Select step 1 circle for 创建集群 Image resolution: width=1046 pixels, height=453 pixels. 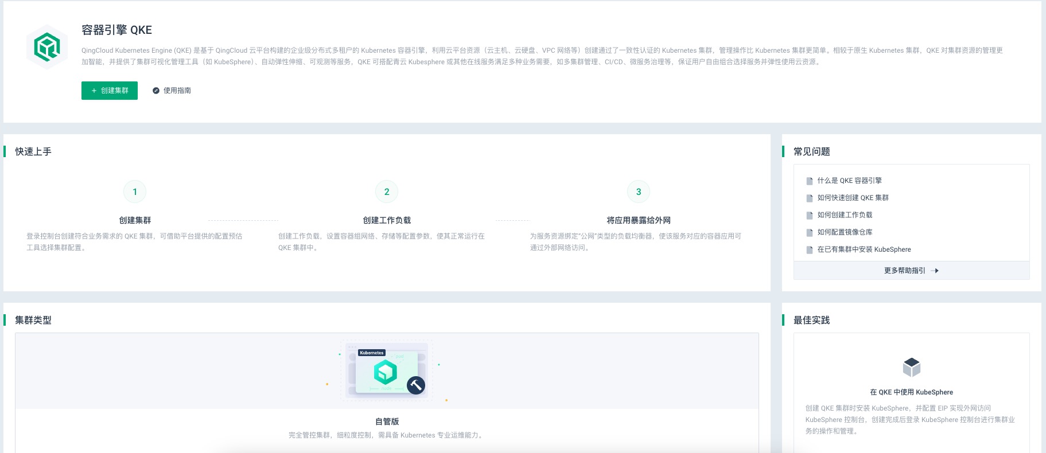point(135,192)
